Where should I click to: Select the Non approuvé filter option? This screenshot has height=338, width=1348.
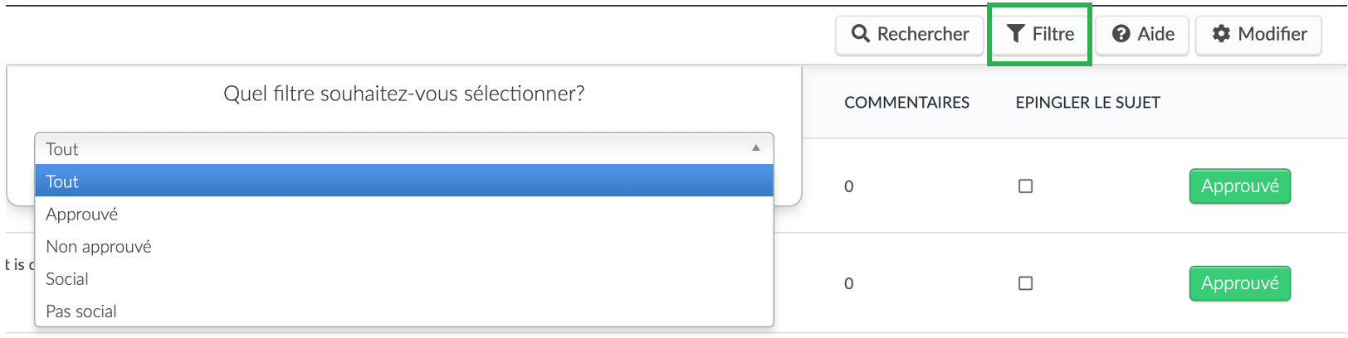(404, 246)
